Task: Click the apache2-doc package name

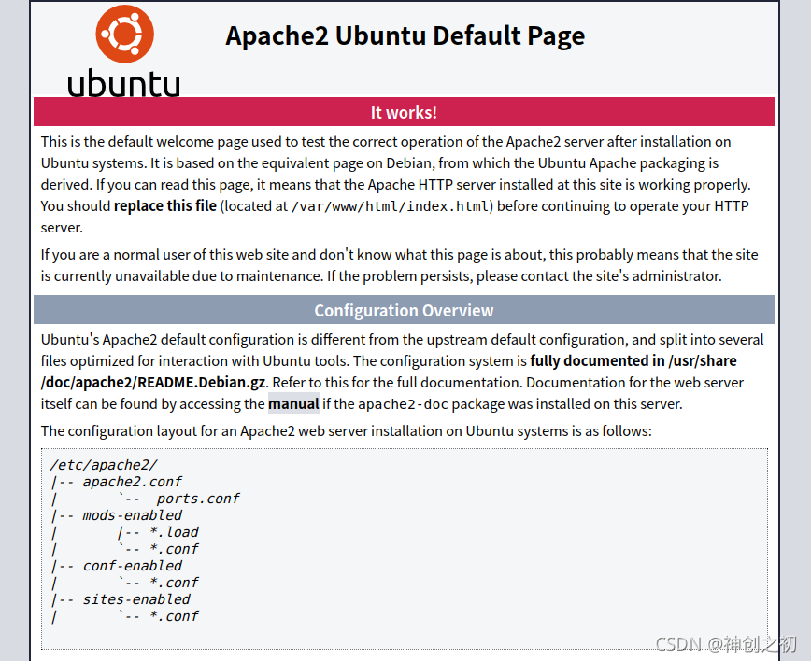Action: coord(403,404)
